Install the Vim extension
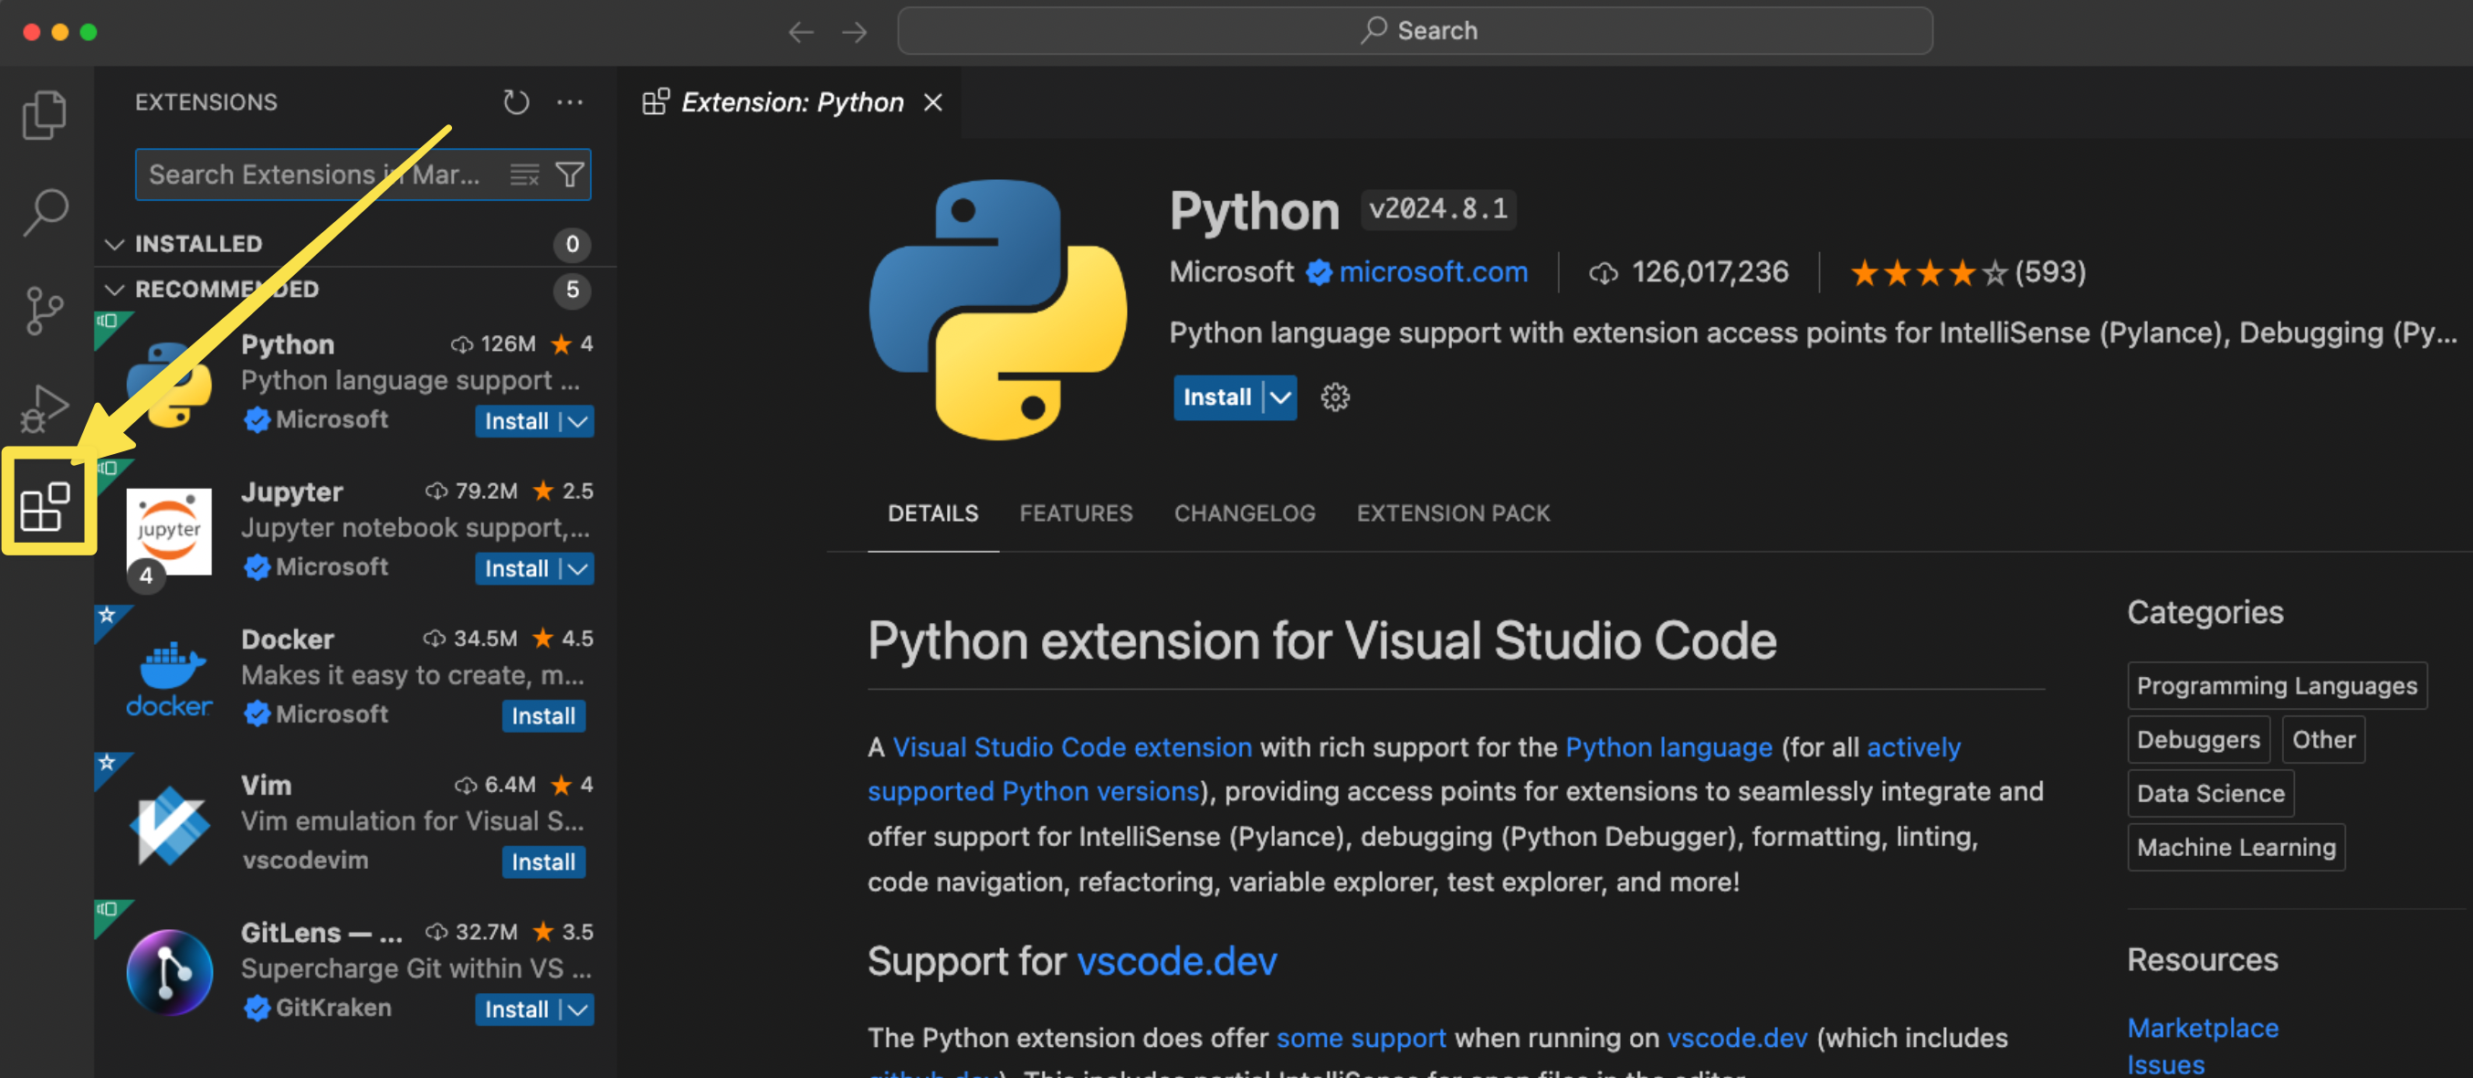This screenshot has width=2473, height=1078. pos(543,861)
